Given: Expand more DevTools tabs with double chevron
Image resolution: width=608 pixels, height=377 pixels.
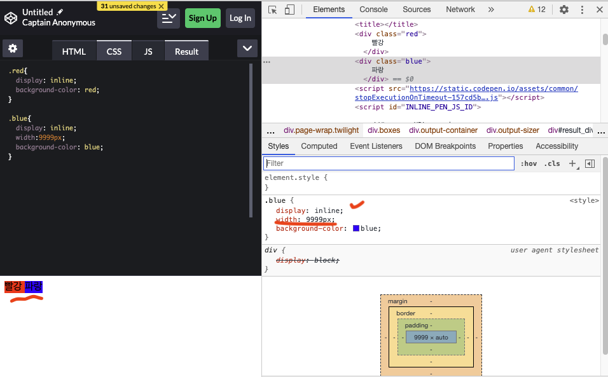Looking at the screenshot, I should click(491, 10).
